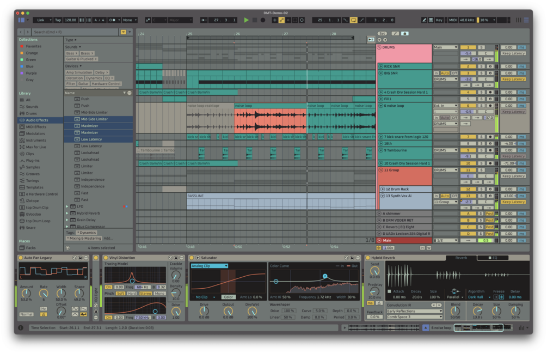Open the Main output dropdown on DRUMS
This screenshot has width=547, height=353.
tap(445, 47)
